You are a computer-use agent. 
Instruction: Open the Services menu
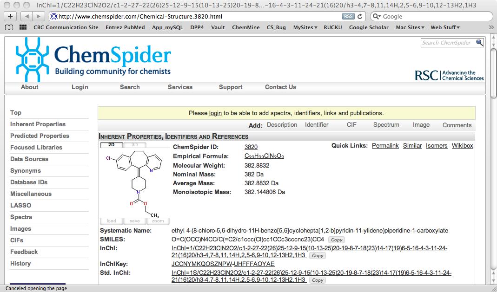(180, 87)
